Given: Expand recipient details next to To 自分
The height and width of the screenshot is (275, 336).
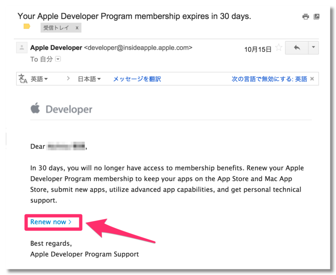Looking at the screenshot, I should 58,59.
